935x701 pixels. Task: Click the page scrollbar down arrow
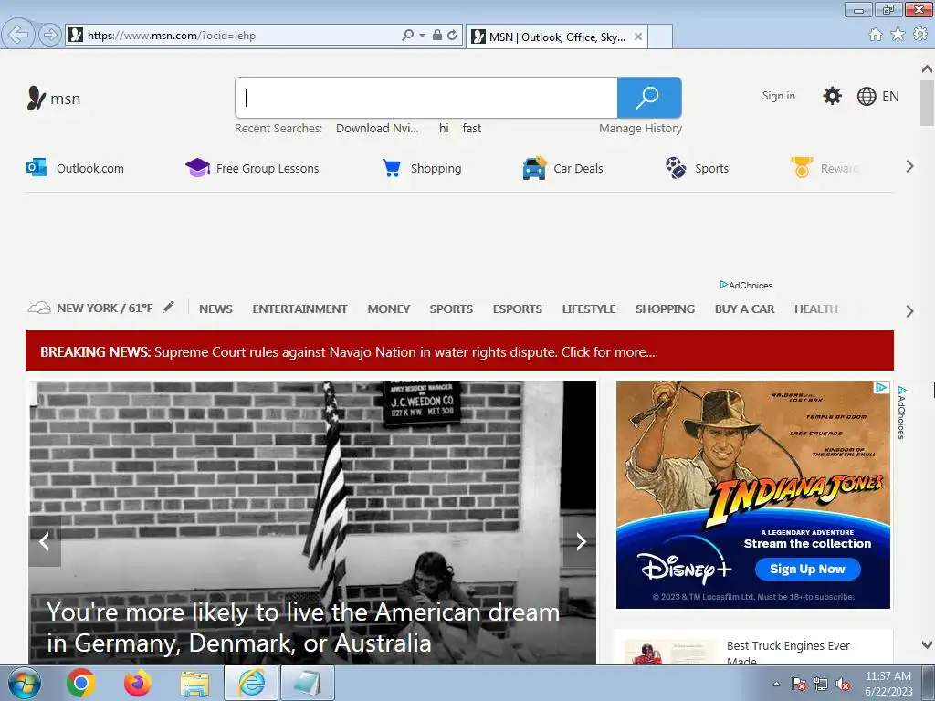coord(927,645)
